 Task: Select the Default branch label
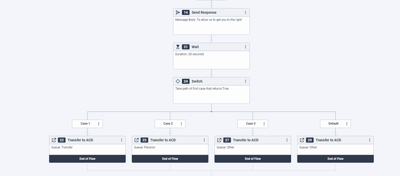pyautogui.click(x=333, y=124)
